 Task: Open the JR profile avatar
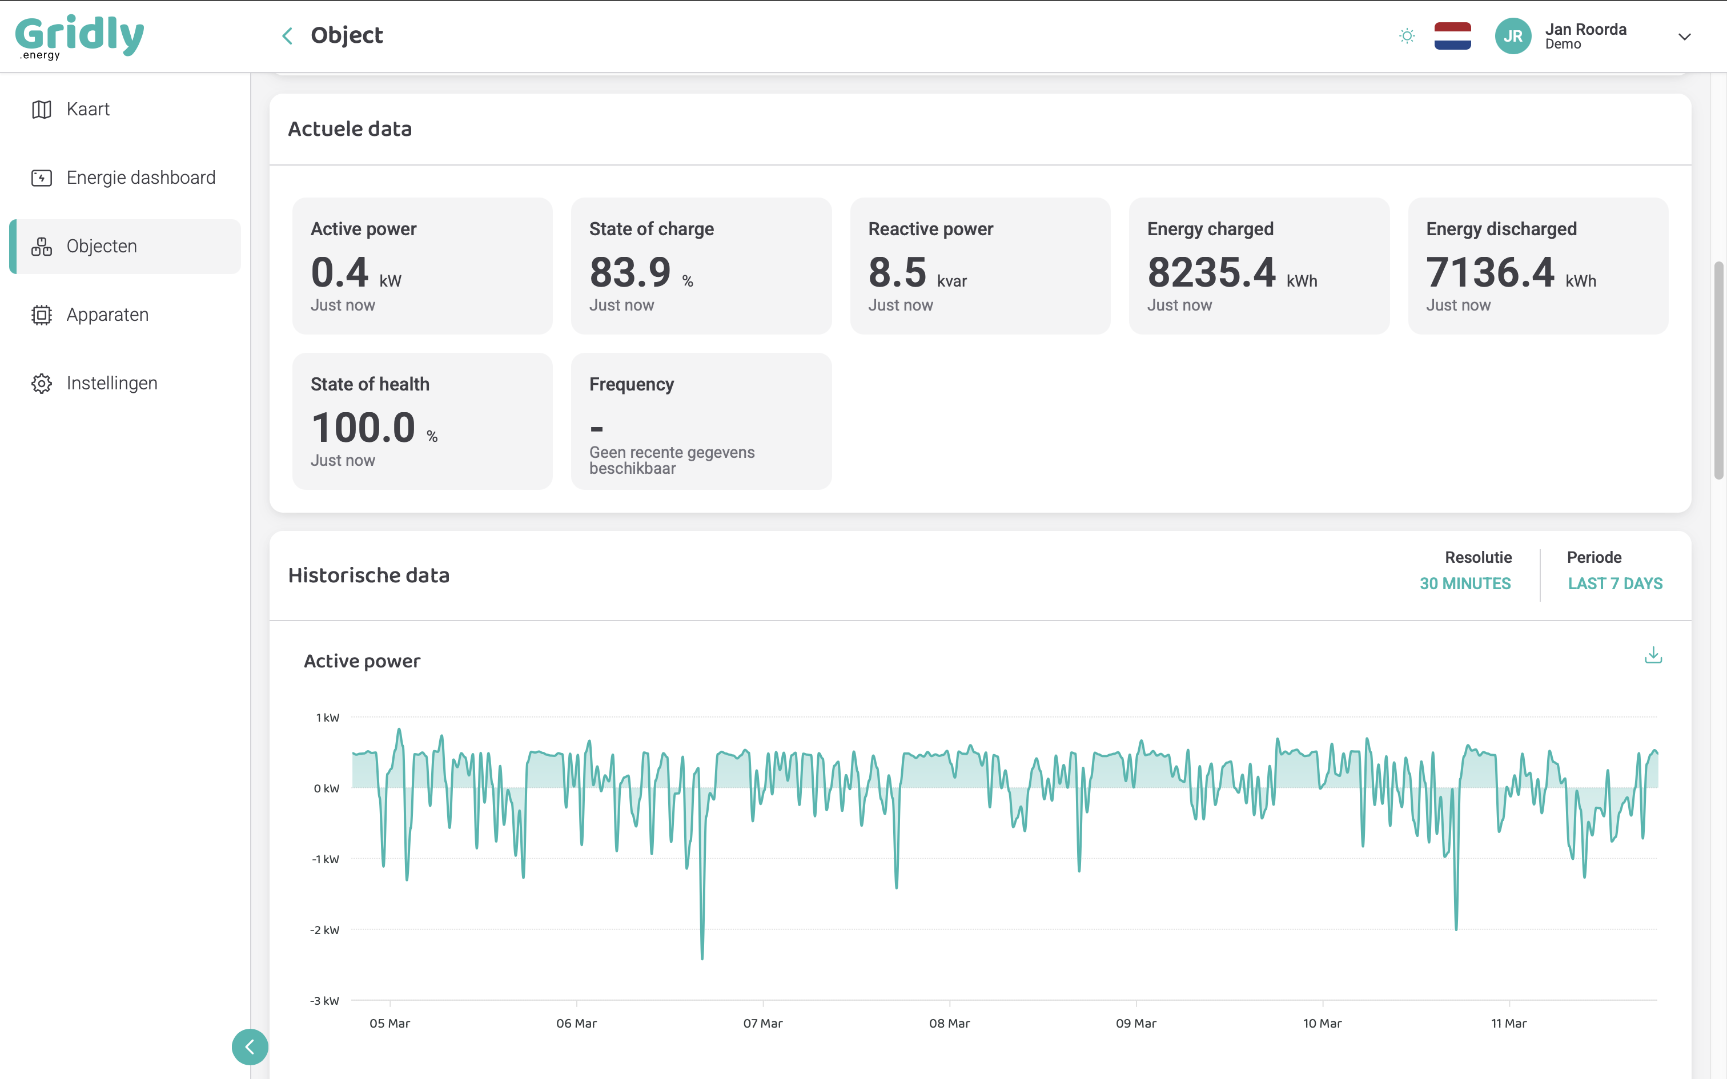[x=1513, y=35]
